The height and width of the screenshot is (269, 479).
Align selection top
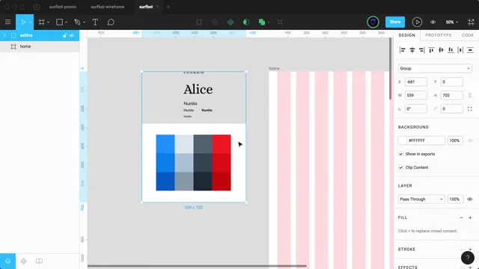click(x=431, y=50)
